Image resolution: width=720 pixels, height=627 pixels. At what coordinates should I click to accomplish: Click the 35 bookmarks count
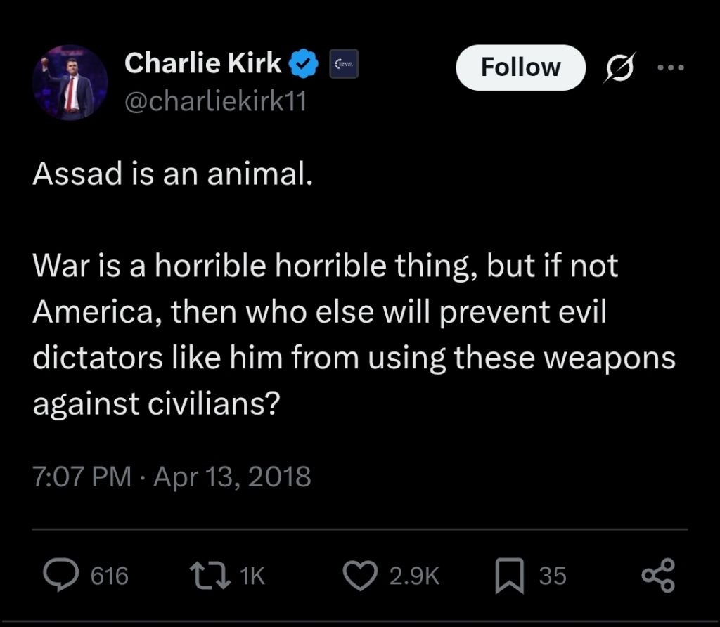(553, 576)
